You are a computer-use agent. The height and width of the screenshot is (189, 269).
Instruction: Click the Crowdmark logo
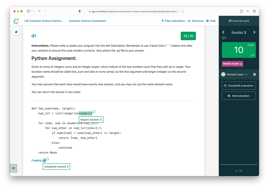pyautogui.click(x=16, y=21)
